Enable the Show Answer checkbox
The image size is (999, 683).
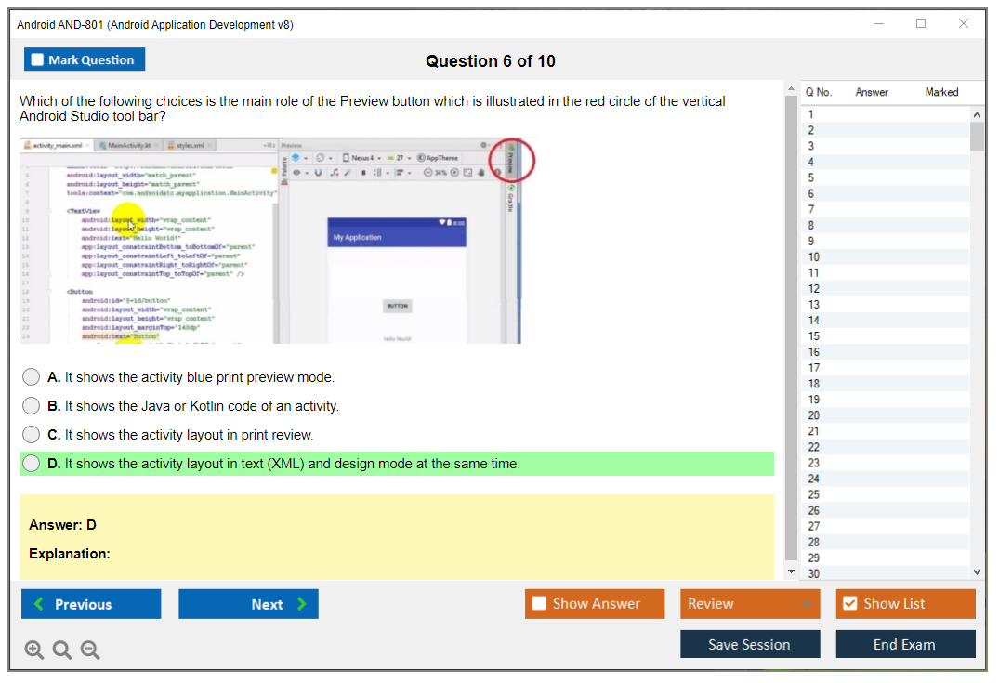click(x=540, y=604)
